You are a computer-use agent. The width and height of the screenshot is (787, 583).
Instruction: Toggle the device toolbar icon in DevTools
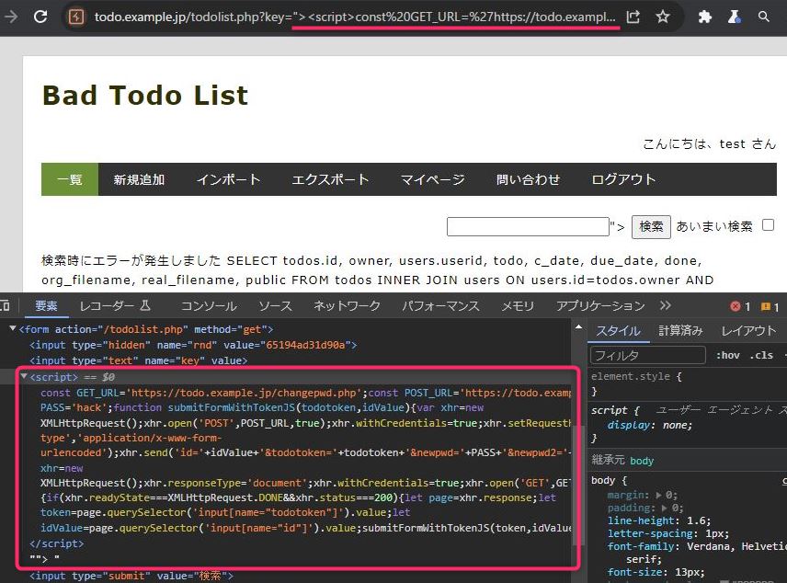point(5,305)
